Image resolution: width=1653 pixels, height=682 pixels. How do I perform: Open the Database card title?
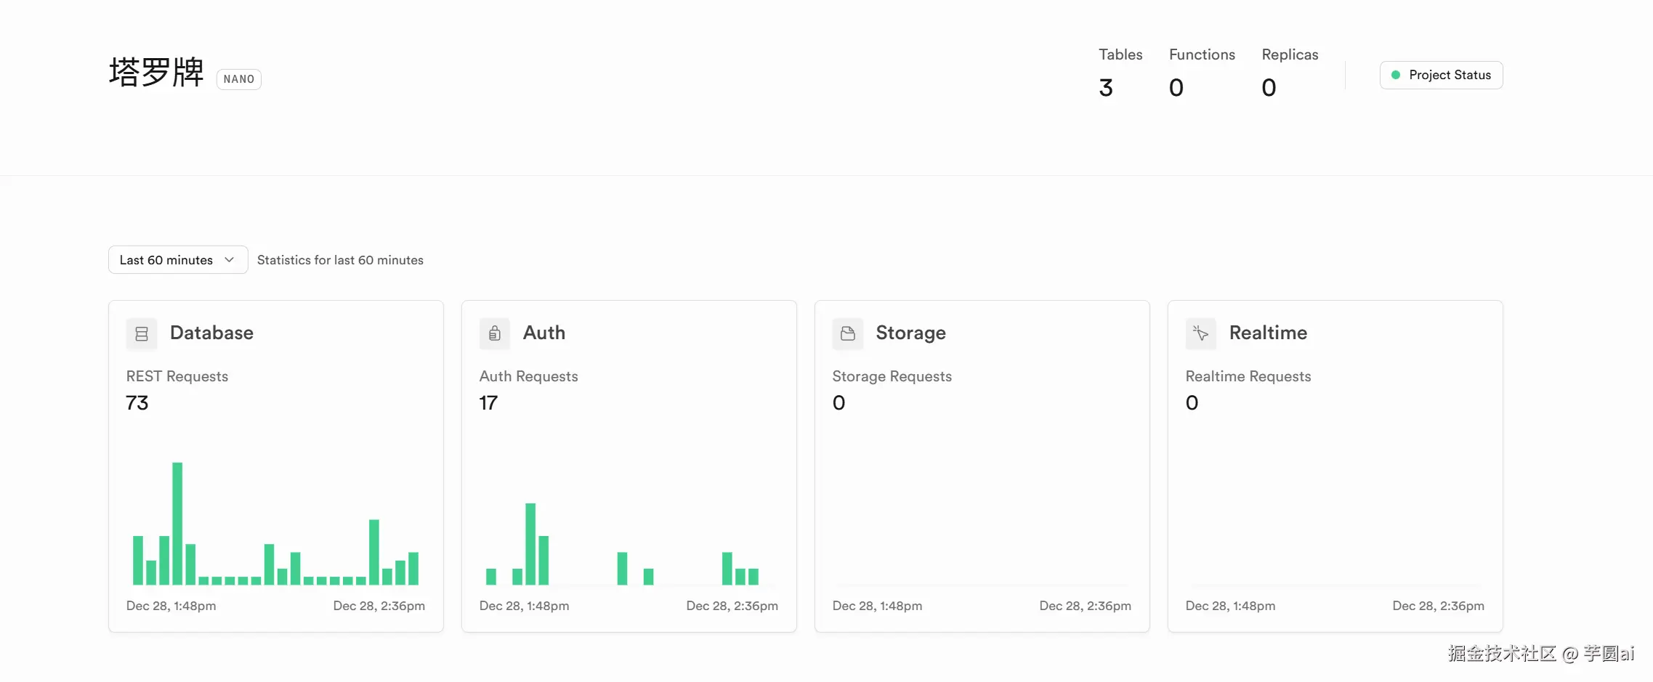point(211,333)
